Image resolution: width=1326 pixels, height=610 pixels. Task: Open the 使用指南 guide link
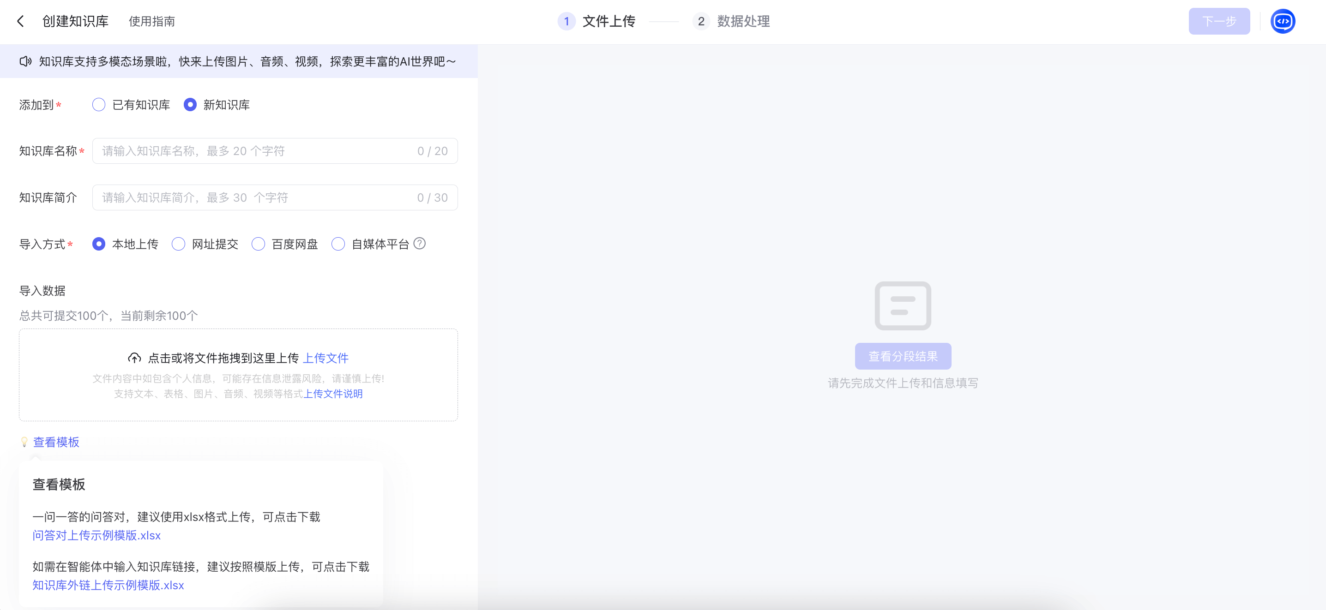[151, 22]
